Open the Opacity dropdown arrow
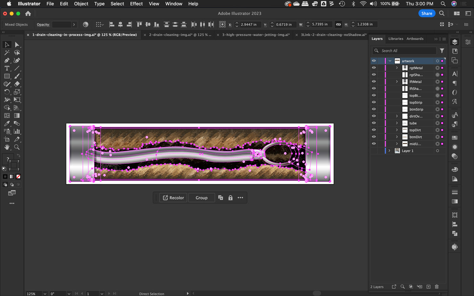 (x=74, y=24)
